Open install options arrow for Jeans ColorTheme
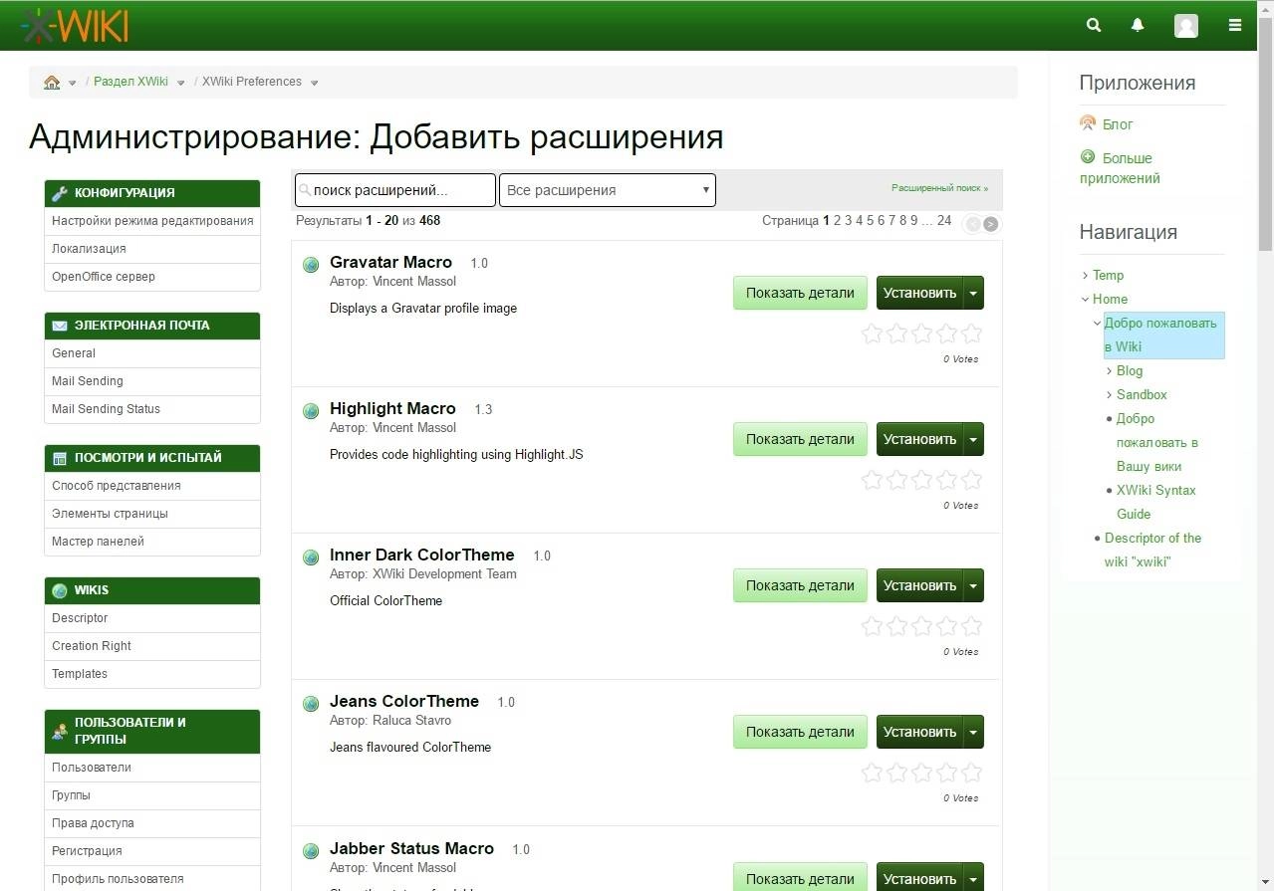The height and width of the screenshot is (891, 1274). pos(973,732)
